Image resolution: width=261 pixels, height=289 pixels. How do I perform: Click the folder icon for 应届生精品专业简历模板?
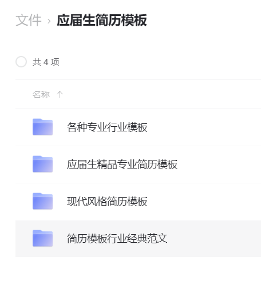coord(42,164)
